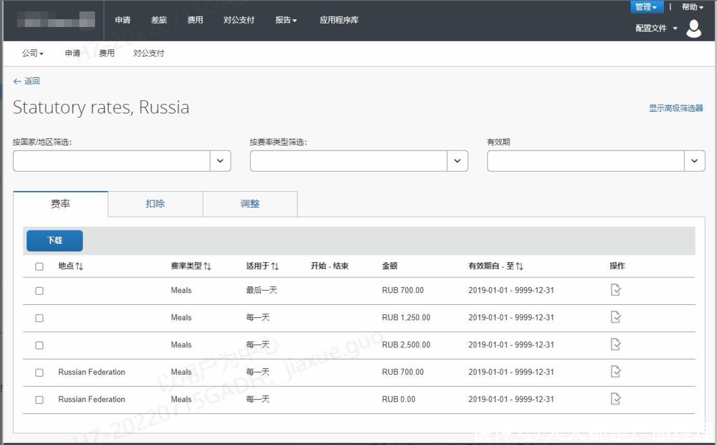Click the 金额 column header
The height and width of the screenshot is (445, 717).
[x=389, y=266]
